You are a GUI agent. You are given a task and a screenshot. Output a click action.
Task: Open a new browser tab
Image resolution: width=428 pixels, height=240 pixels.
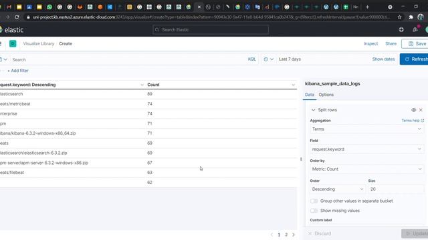(x=367, y=7)
